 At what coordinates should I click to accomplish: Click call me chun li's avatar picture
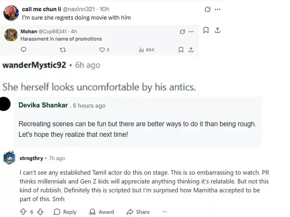click(x=10, y=13)
